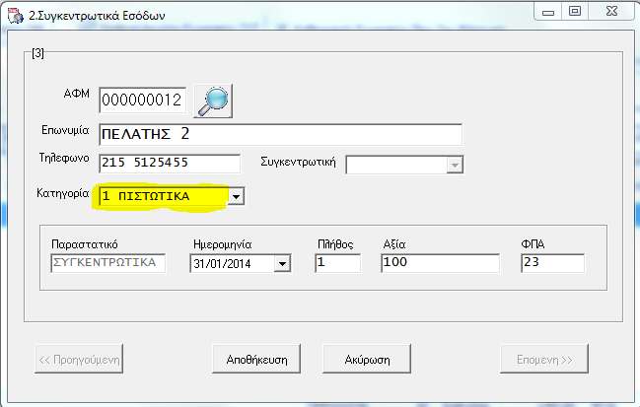
Task: Click the date value 31/01/2014
Action: (x=222, y=264)
